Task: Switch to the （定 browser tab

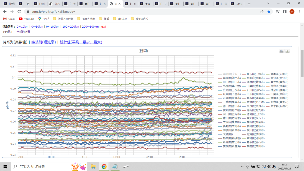Action: click(24, 4)
